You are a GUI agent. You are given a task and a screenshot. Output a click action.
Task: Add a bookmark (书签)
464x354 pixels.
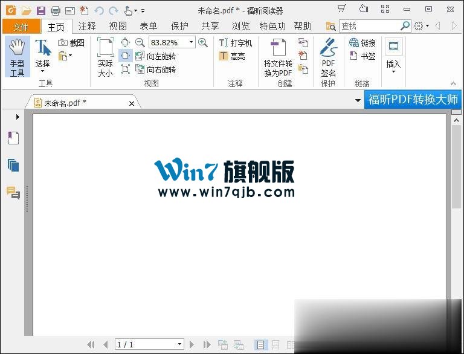(362, 56)
